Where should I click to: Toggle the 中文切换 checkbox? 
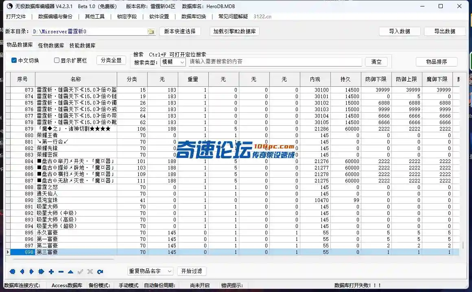(x=14, y=60)
